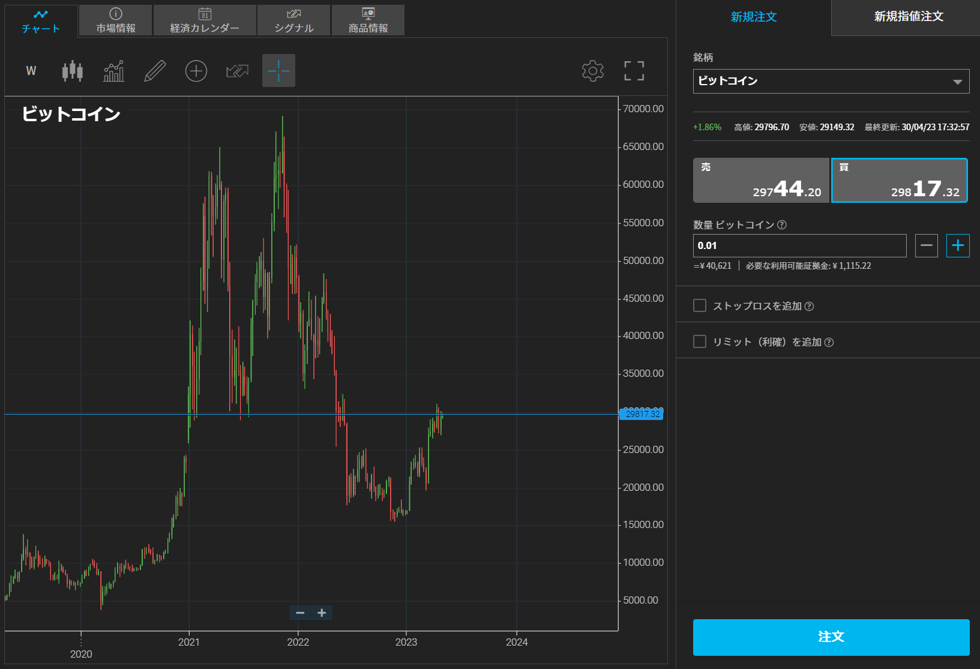This screenshot has width=980, height=669.
Task: Zoom out chart with minus button
Action: click(x=300, y=613)
